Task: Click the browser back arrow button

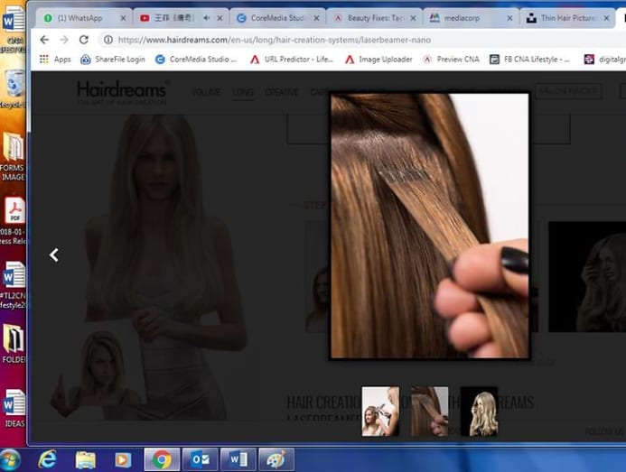Action: (44, 40)
